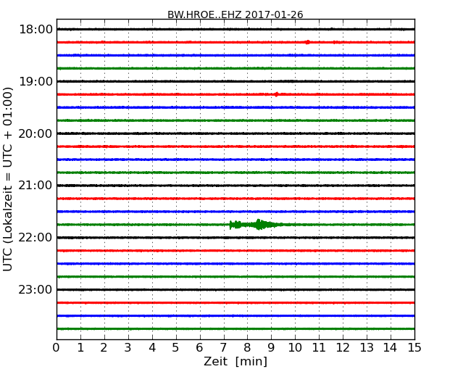Click the small red spike near minute 10.5
This screenshot has width=471, height=377.
pos(307,42)
